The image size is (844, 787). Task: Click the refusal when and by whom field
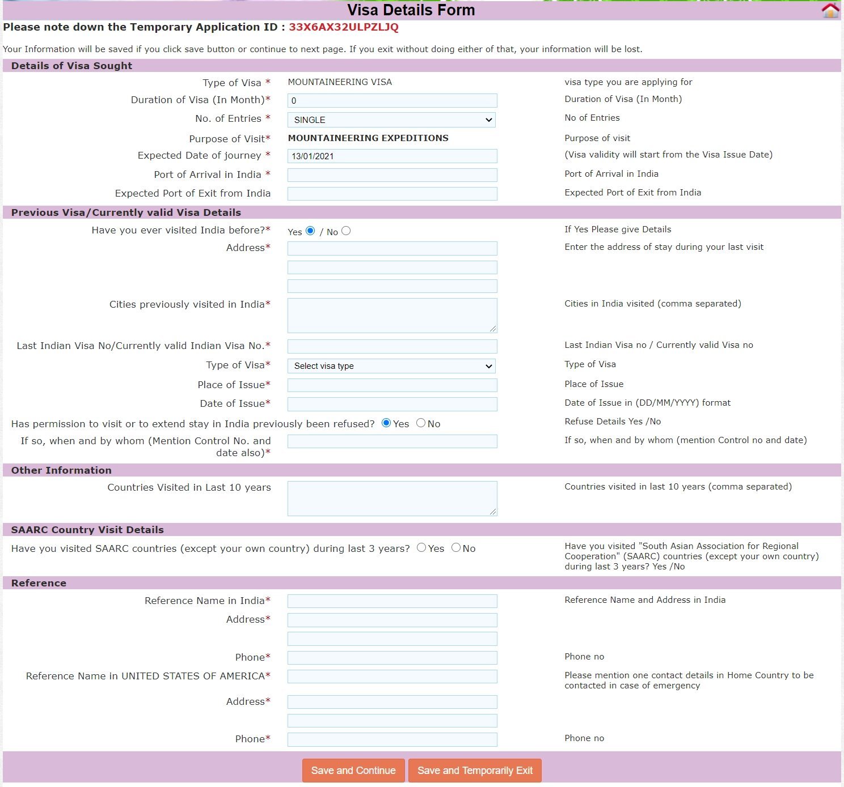pos(393,441)
